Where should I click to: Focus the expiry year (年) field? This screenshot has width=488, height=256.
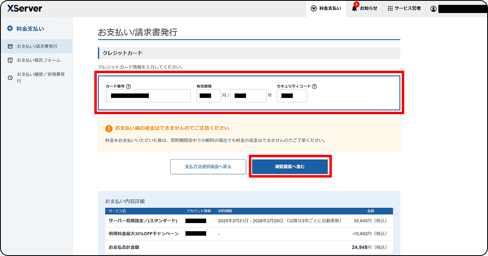click(248, 96)
